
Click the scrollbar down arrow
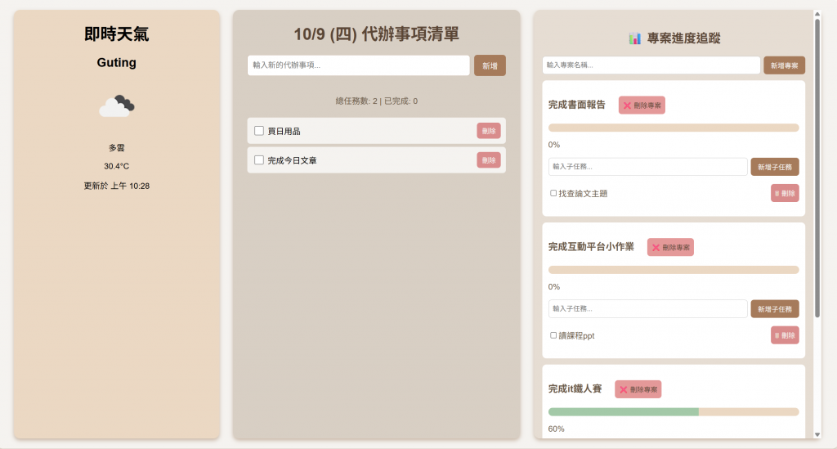click(x=817, y=434)
